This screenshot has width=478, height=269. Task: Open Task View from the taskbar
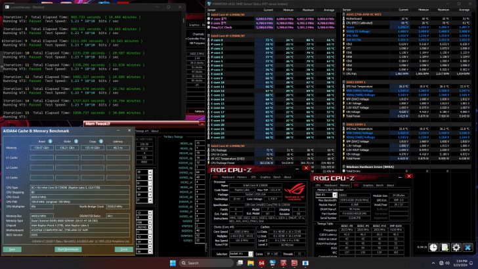(x=240, y=263)
